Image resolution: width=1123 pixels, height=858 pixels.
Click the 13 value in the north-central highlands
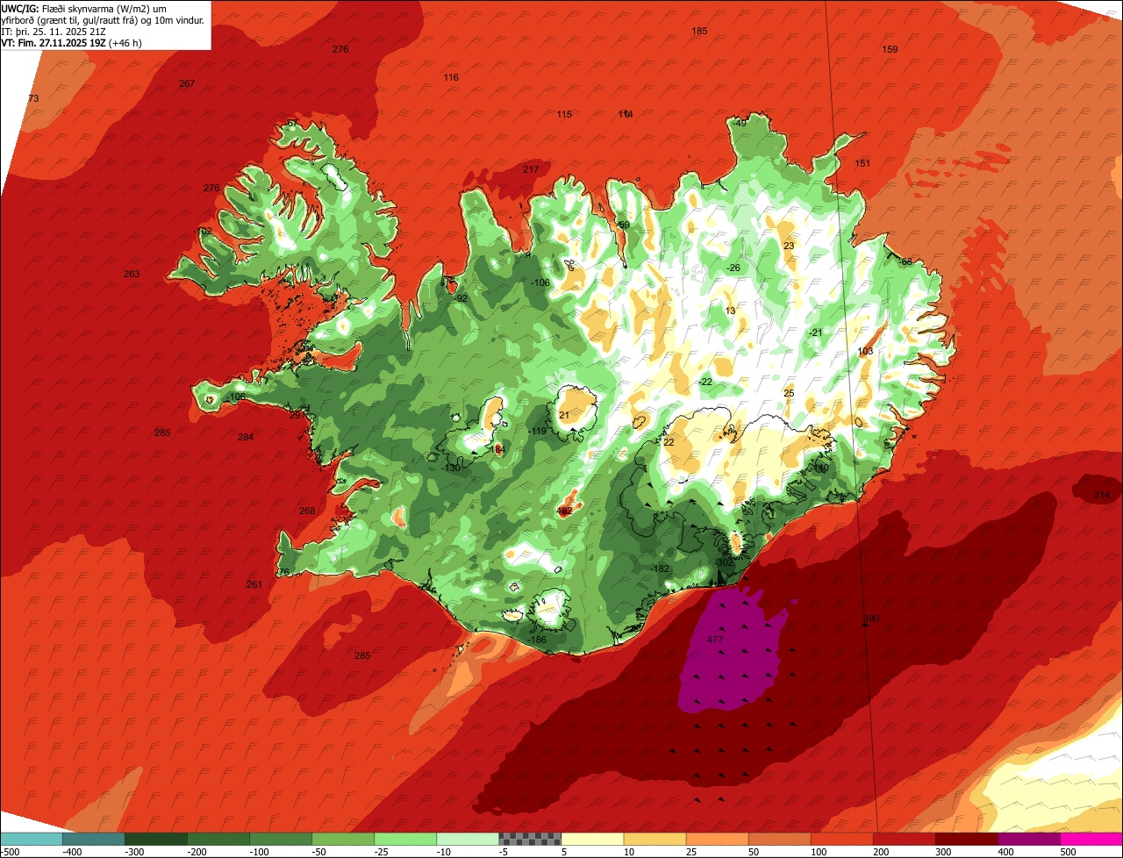pos(730,311)
